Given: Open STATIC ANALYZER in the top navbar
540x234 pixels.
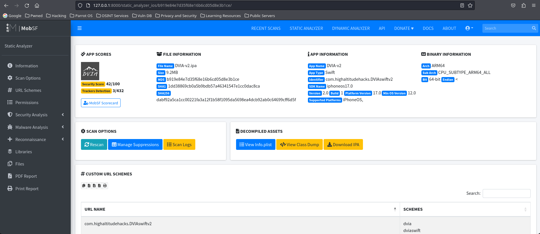Looking at the screenshot, I should click(x=306, y=28).
